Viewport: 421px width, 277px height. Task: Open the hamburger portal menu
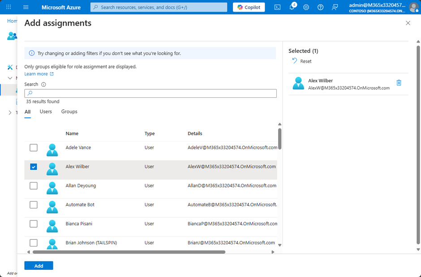point(26,7)
